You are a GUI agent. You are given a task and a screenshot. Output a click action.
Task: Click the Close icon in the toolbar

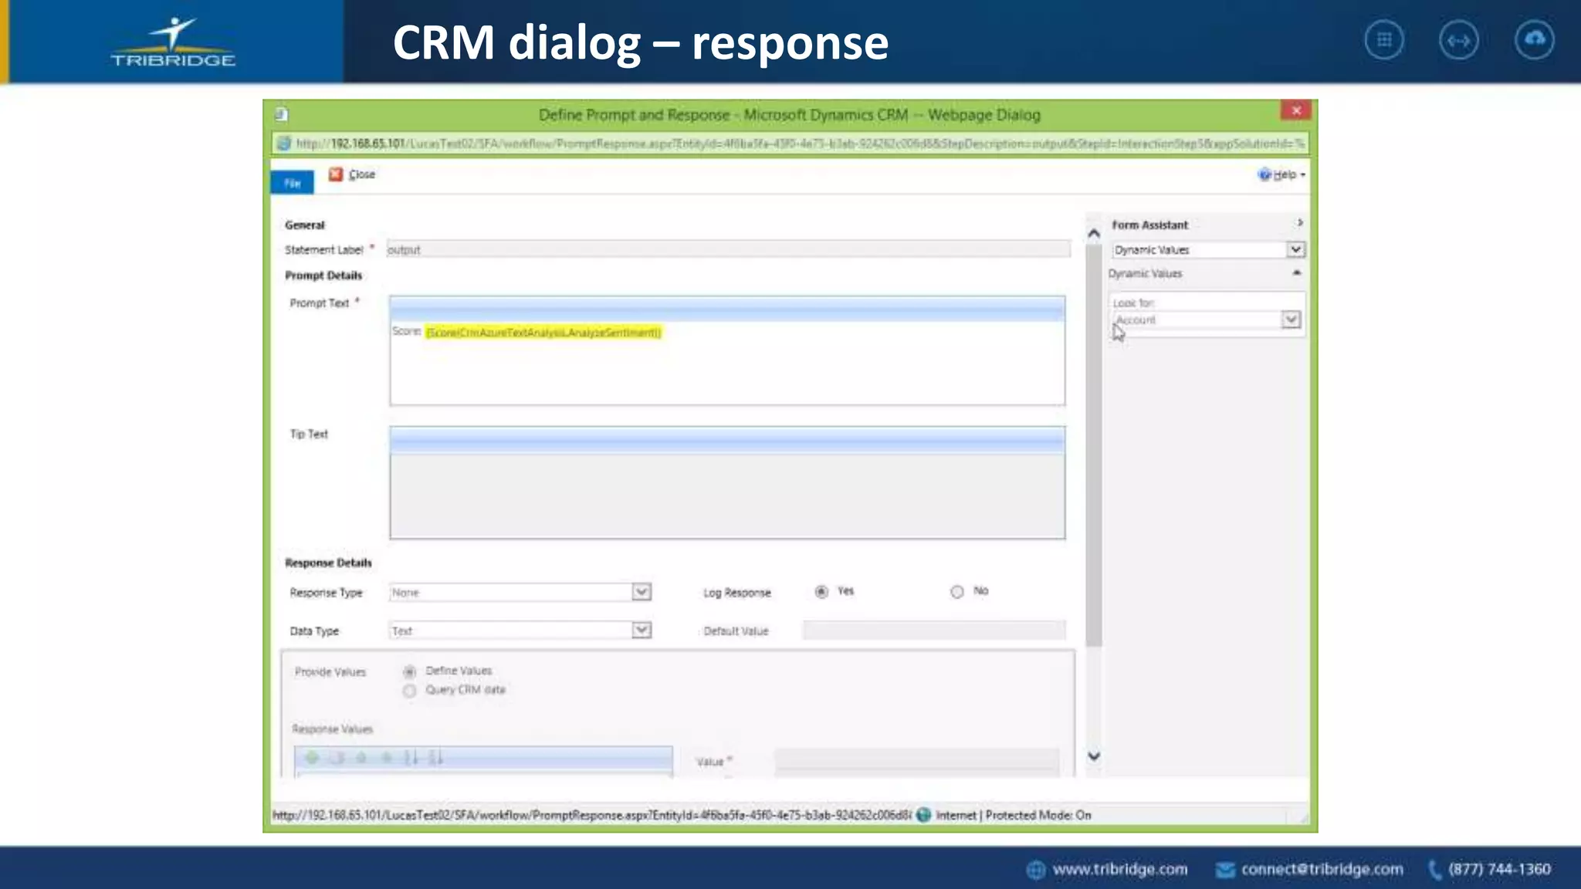click(336, 174)
